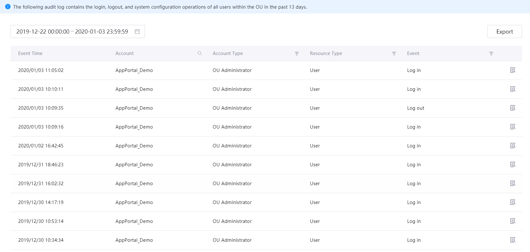
Task: Open details for the 2019/12/31 18:46:23 entry
Action: [512, 165]
